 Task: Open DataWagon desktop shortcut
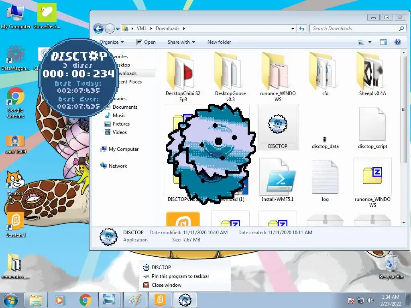pos(16,58)
